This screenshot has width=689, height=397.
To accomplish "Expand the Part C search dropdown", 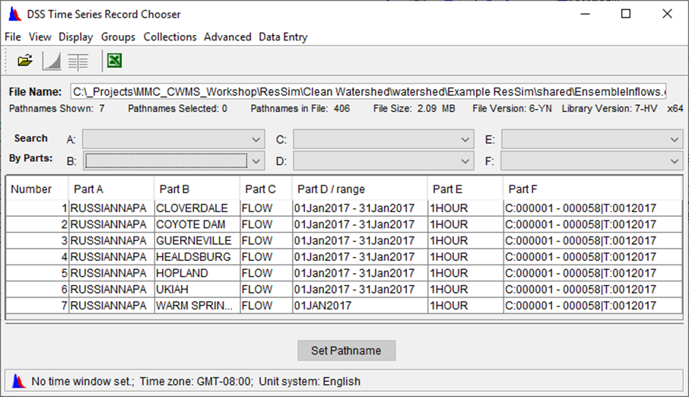I will (465, 139).
